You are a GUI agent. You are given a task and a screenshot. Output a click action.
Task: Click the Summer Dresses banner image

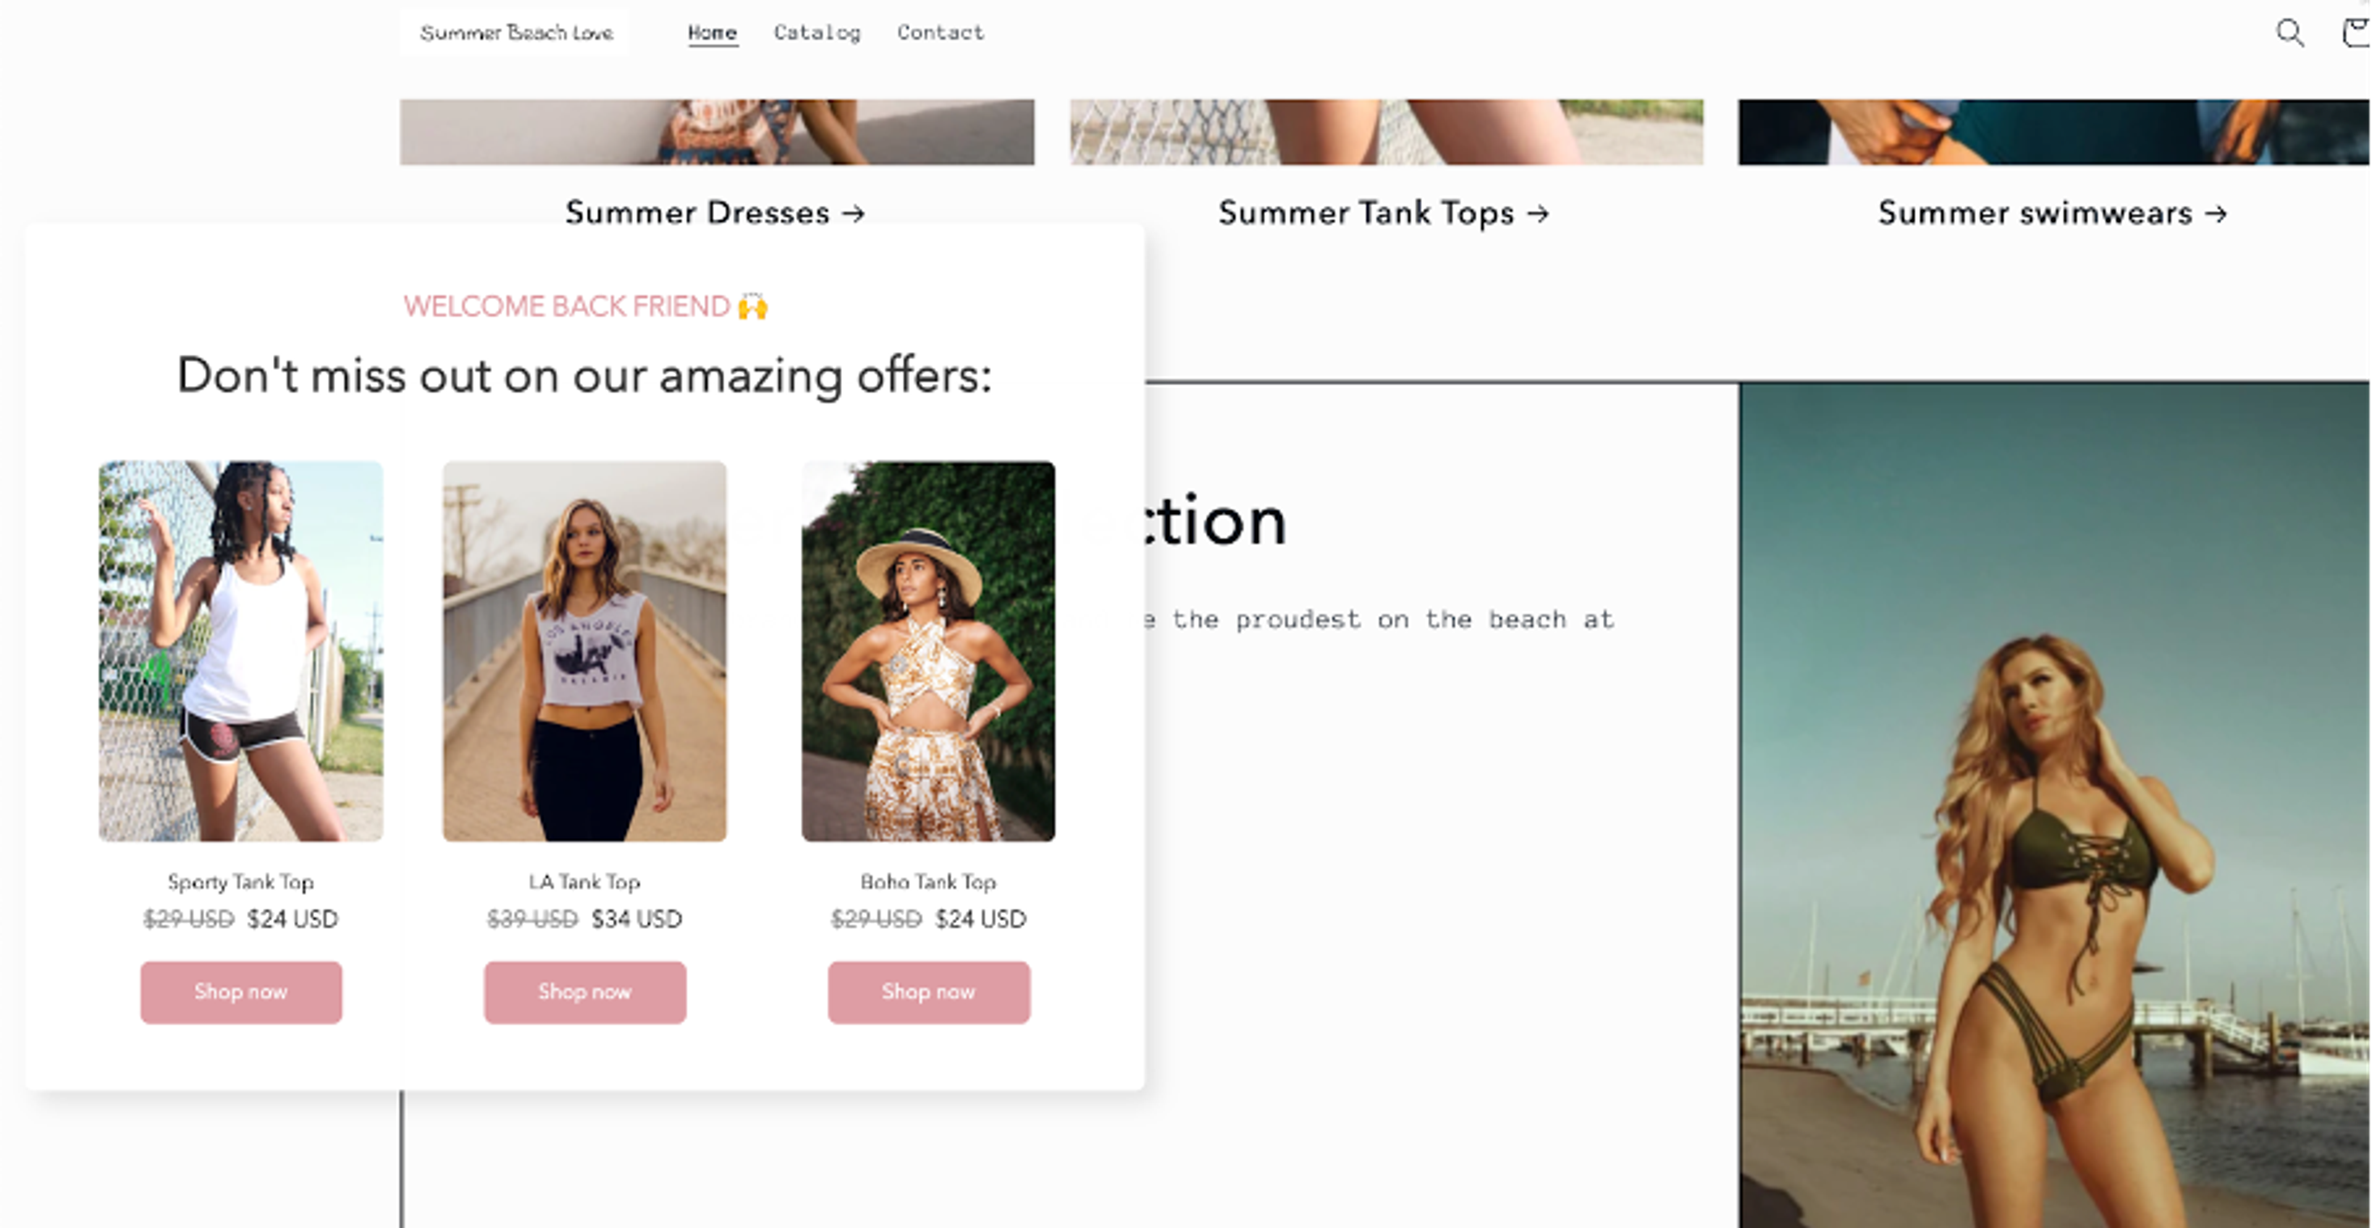coord(717,132)
